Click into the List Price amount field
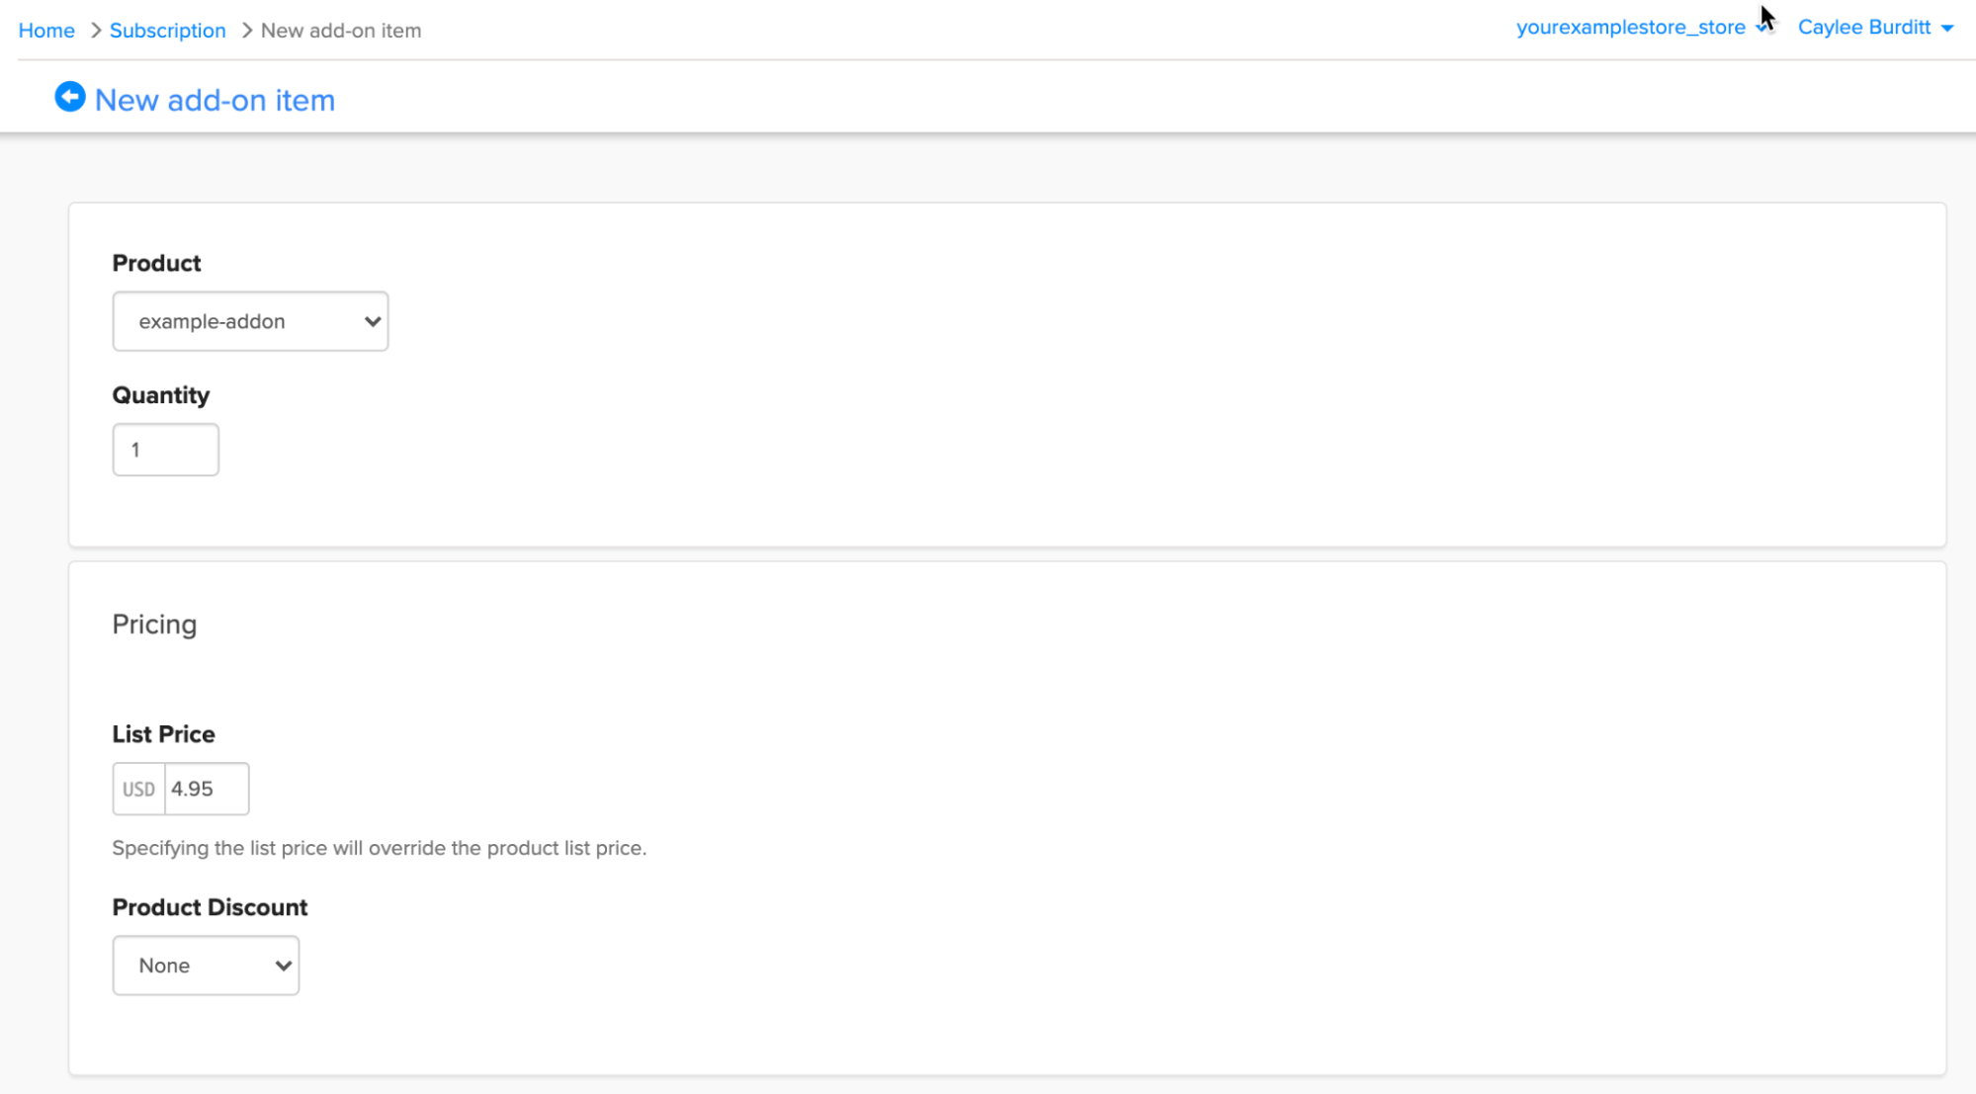The image size is (1976, 1094). [206, 789]
